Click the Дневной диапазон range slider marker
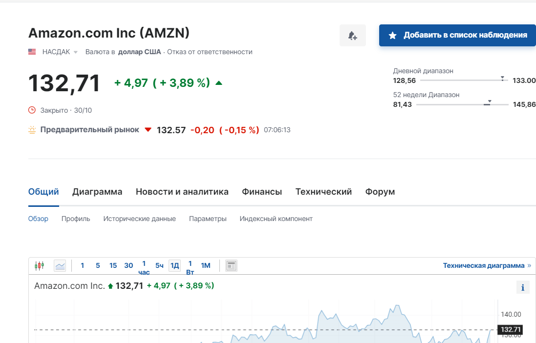 [x=502, y=79]
